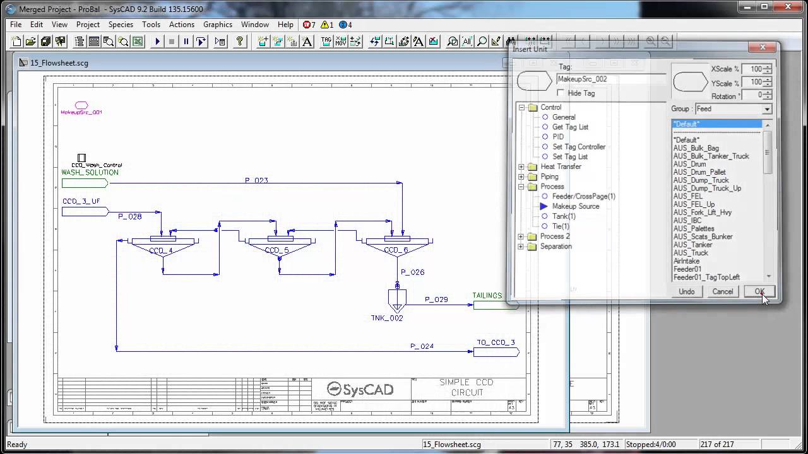The width and height of the screenshot is (808, 454).
Task: Click the Stop solver icon
Action: point(172,42)
